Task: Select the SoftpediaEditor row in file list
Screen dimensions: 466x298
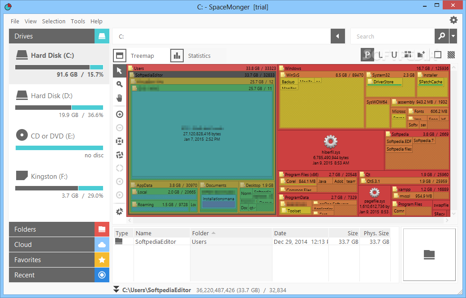Action: [252, 242]
